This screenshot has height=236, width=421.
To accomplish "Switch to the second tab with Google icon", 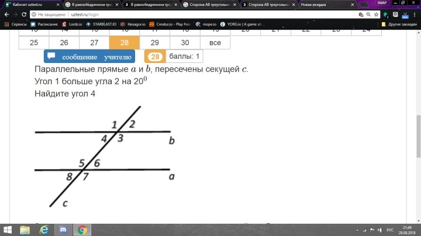I will click(x=91, y=5).
